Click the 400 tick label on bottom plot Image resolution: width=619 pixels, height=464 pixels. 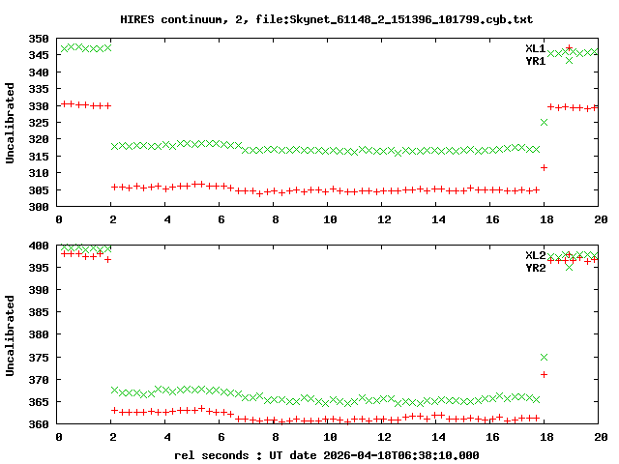tap(39, 246)
